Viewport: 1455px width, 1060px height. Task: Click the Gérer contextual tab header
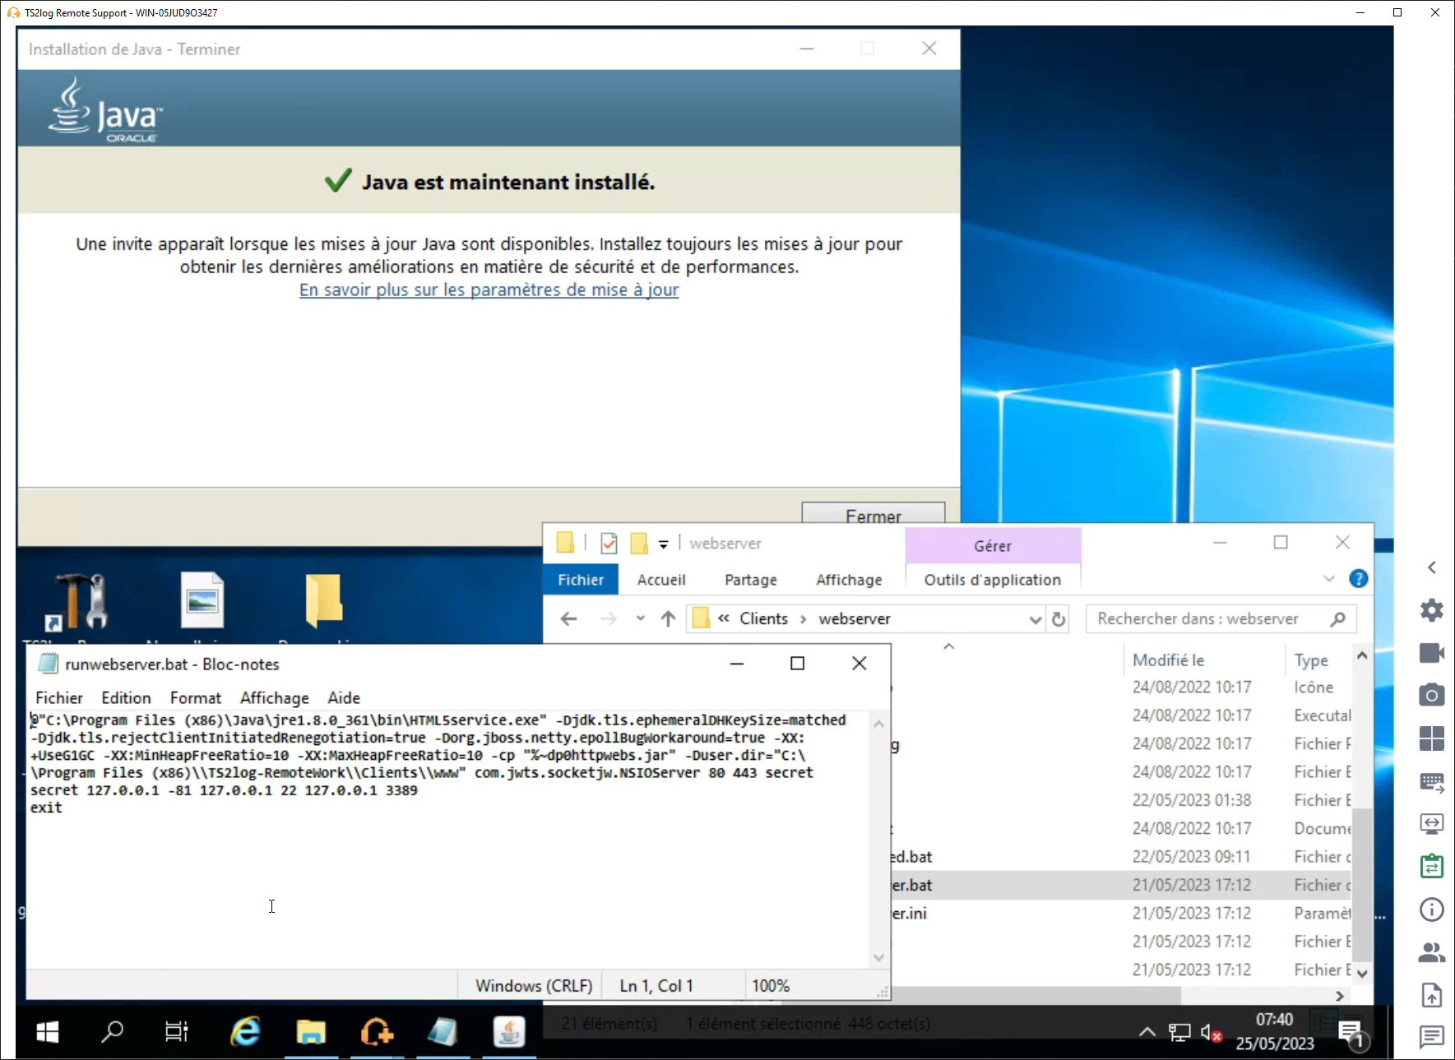click(x=993, y=546)
